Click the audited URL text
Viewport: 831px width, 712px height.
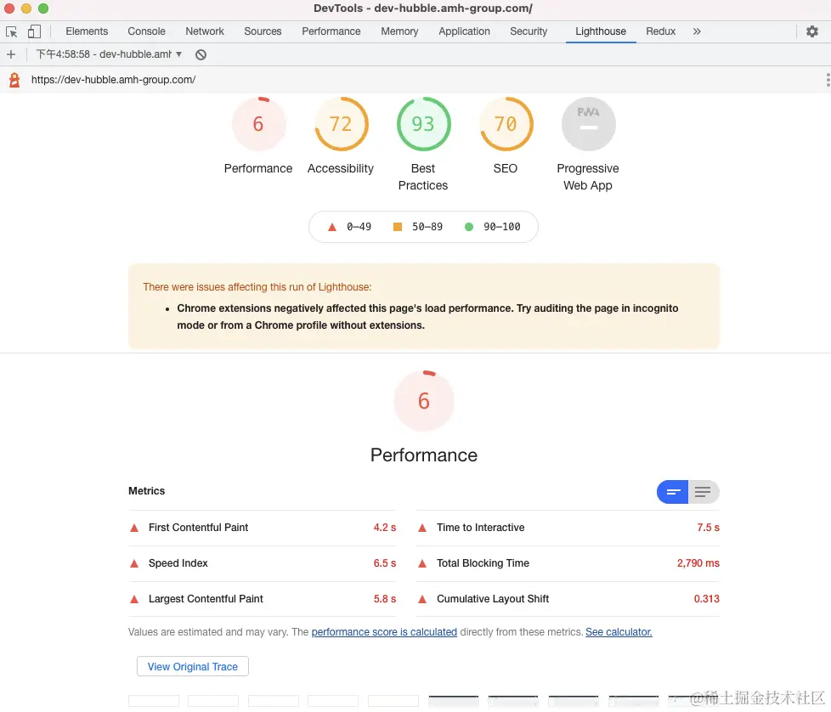[x=113, y=80]
